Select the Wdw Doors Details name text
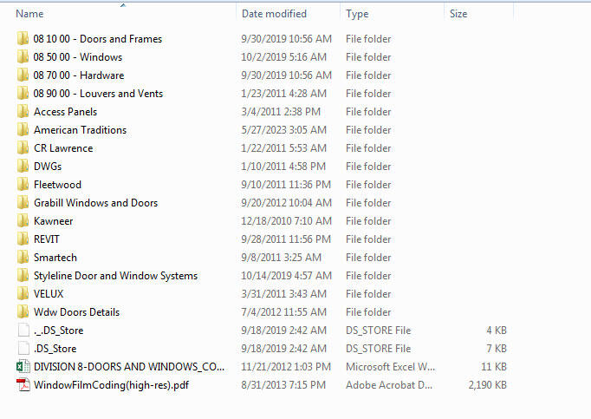This screenshot has width=591, height=419. (76, 312)
